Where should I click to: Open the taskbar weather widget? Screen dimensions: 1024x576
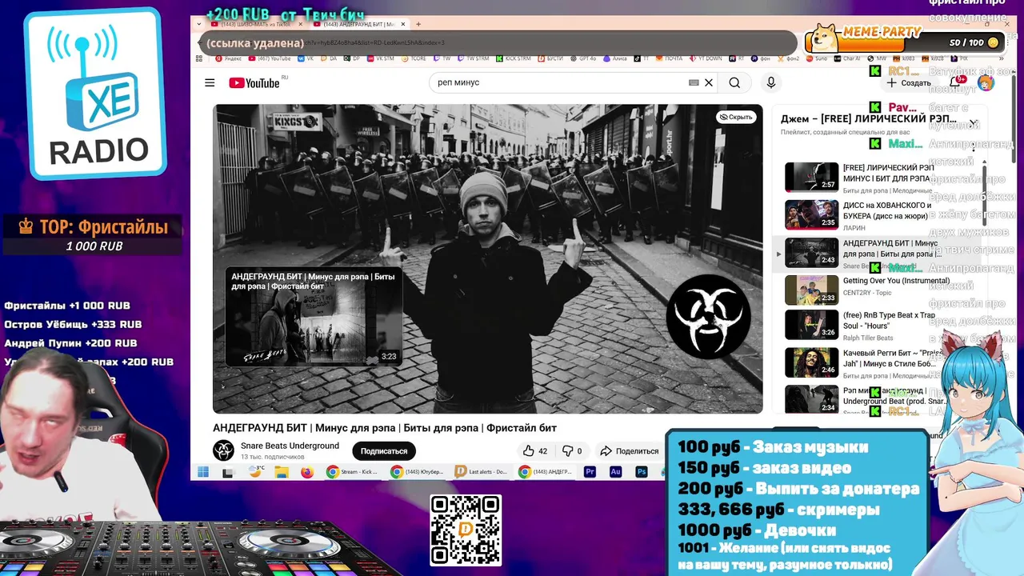256,471
